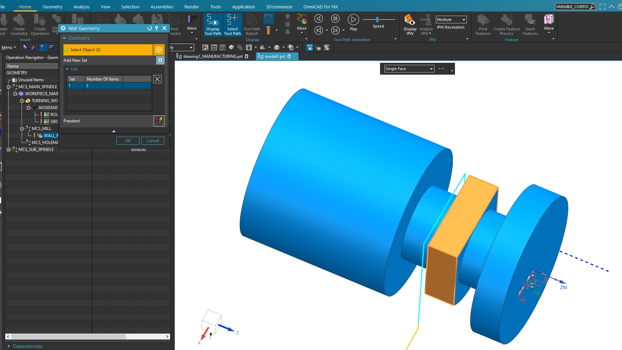622x350 pixels.
Task: Expand the MCS_SUB_SPINDLE tree node
Action: tap(9, 150)
